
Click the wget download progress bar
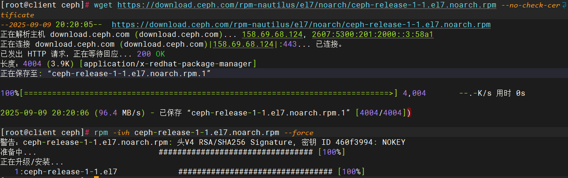click(x=209, y=93)
